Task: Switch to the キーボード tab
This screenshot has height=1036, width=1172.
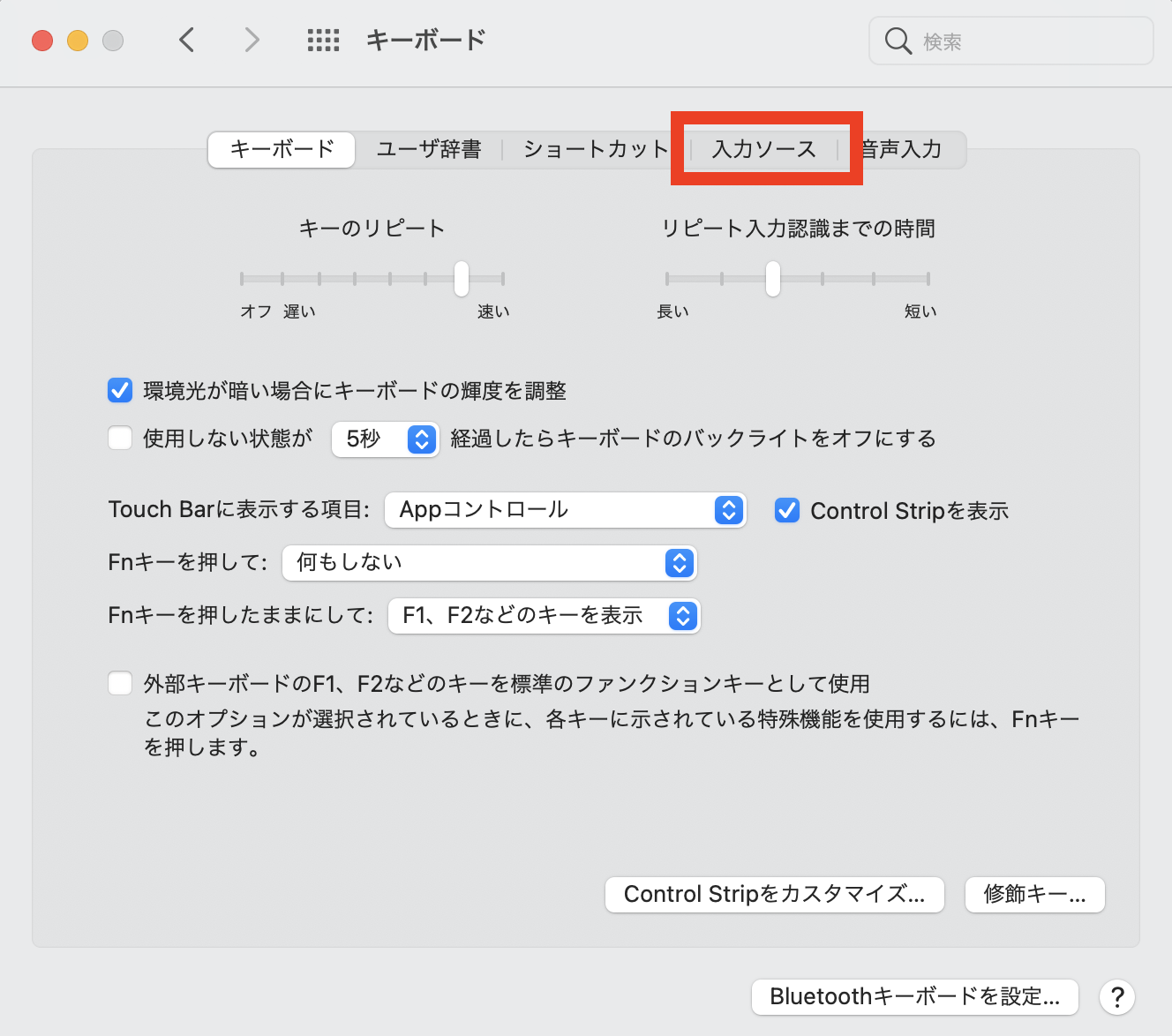Action: 281,149
